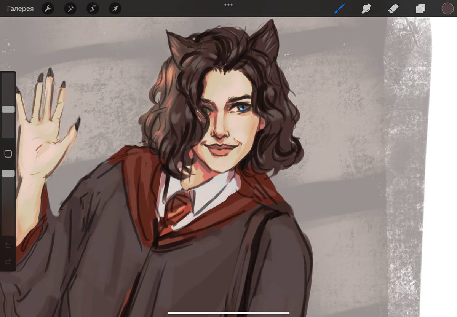
Task: Select the Brush tool
Action: point(339,8)
